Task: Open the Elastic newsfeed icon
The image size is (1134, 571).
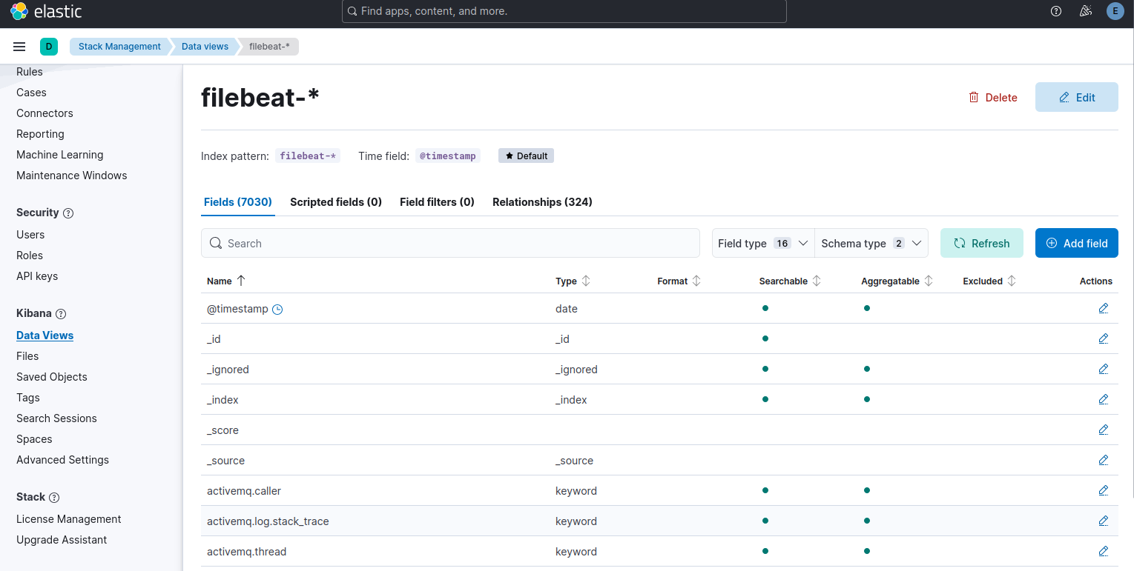Action: (x=1085, y=11)
